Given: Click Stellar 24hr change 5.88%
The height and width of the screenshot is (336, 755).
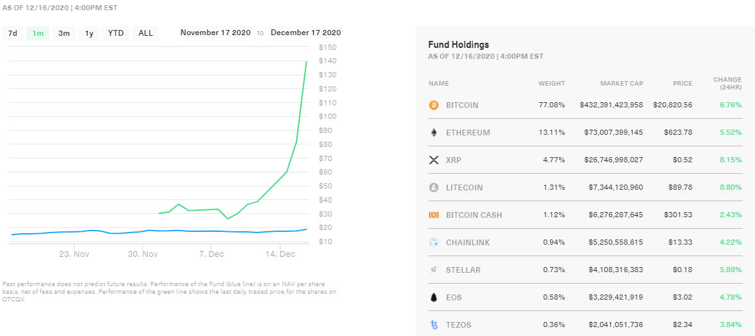Looking at the screenshot, I should pos(731,270).
